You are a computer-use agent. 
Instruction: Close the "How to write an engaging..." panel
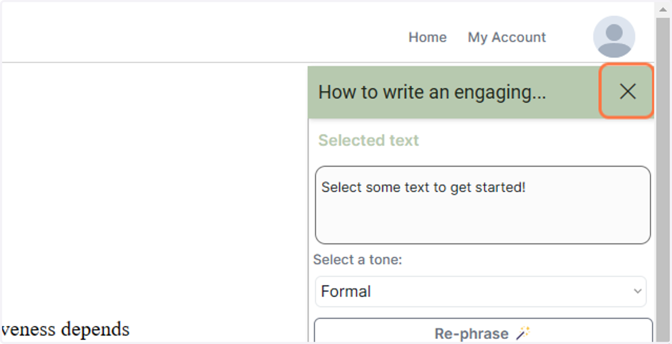pyautogui.click(x=627, y=91)
